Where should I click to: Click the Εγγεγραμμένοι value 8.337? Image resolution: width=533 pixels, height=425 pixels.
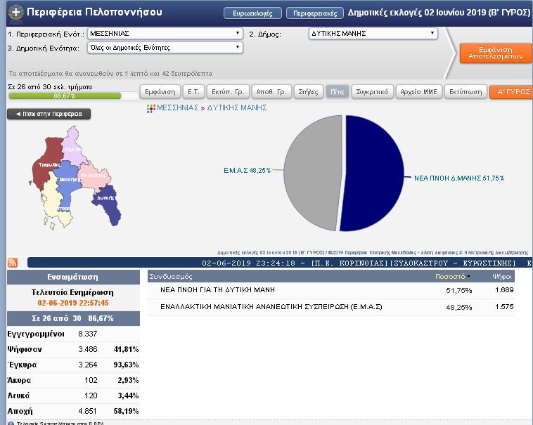[x=88, y=334]
